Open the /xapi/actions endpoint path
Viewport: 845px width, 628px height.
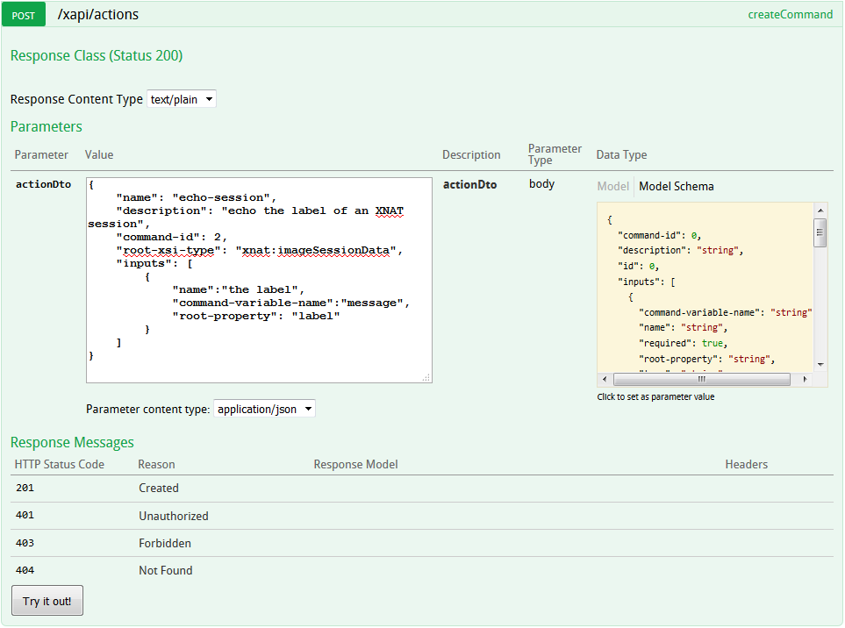pos(97,15)
